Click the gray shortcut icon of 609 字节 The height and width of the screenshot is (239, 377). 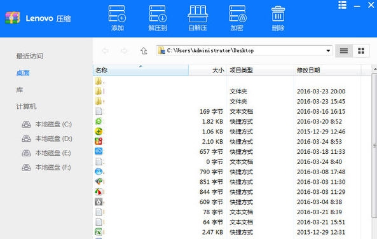(x=99, y=202)
